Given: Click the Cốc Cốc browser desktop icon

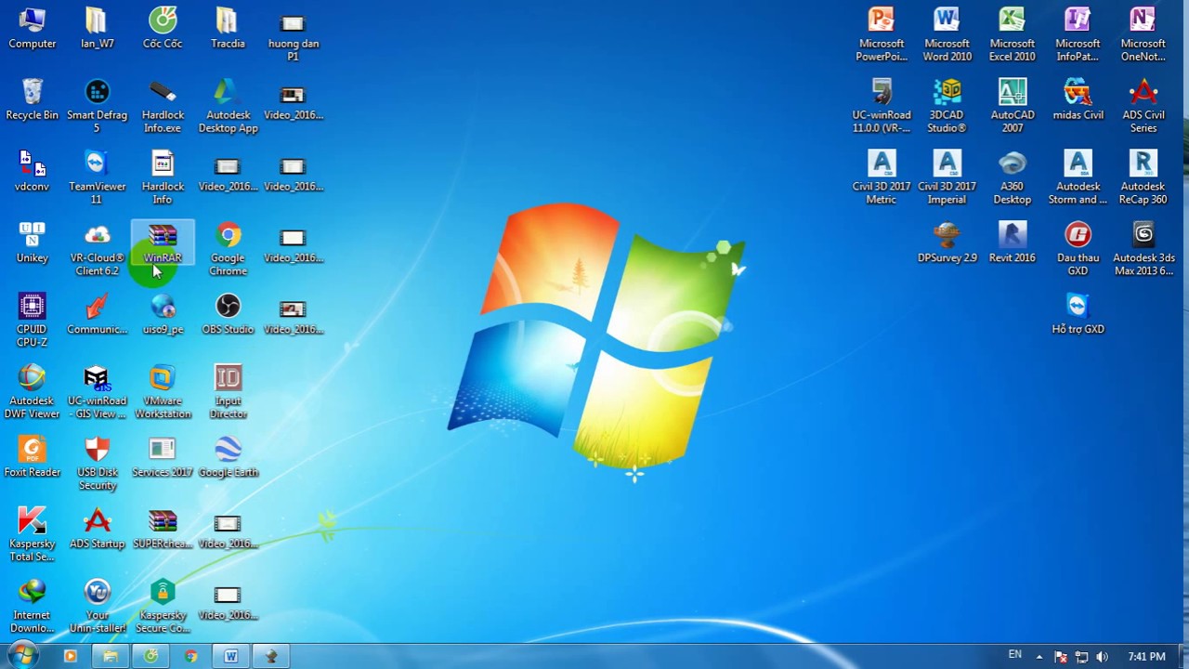Looking at the screenshot, I should [163, 28].
